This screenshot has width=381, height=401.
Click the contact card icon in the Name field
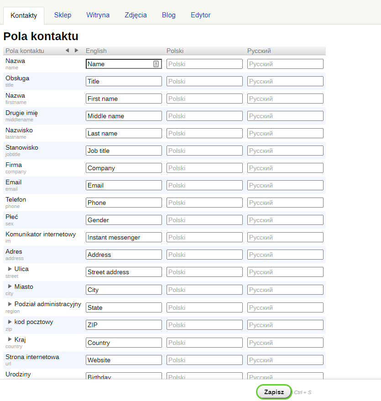(x=156, y=64)
